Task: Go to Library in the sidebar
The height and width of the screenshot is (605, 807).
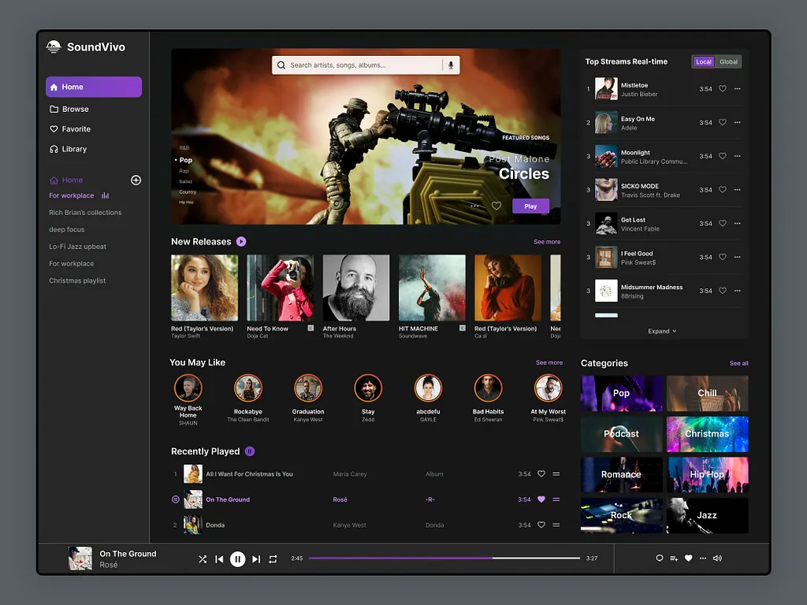Action: [x=74, y=149]
